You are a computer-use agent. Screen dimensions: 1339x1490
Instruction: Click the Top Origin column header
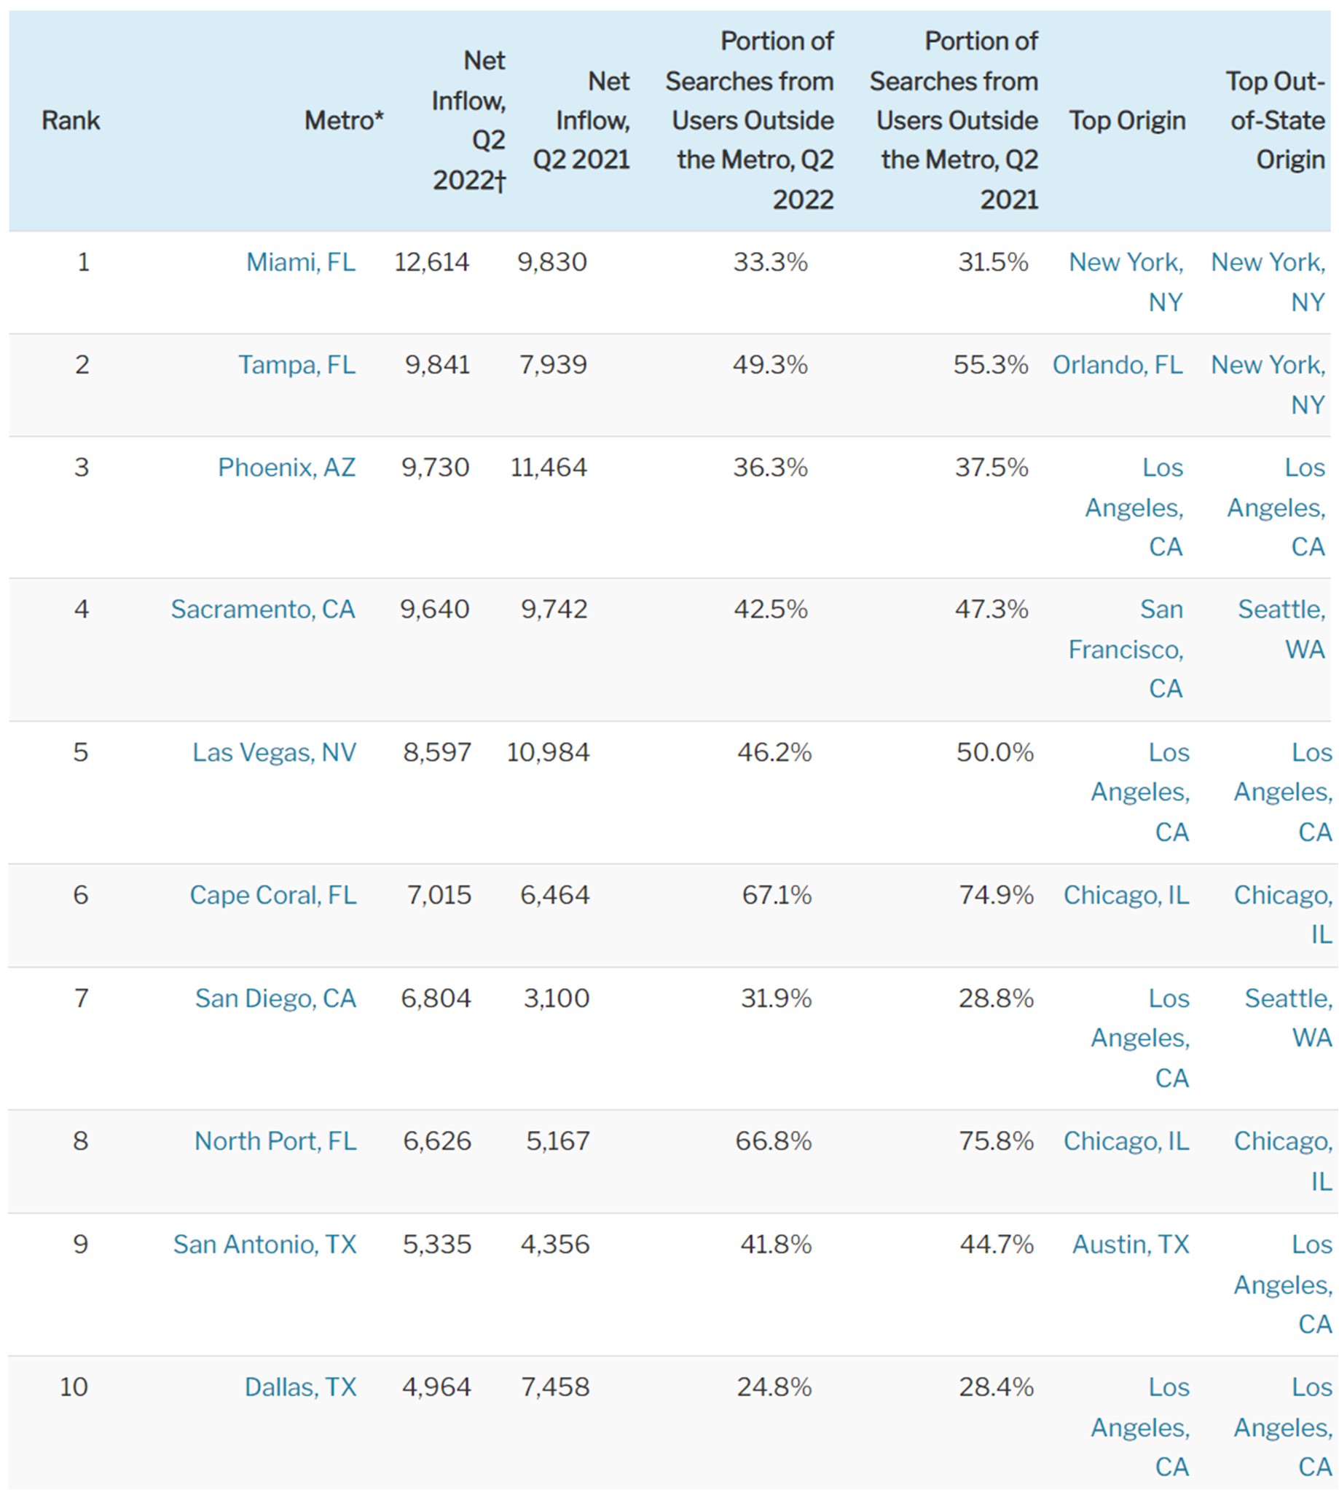pos(1127,121)
